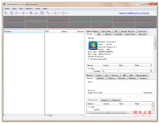The width and height of the screenshot is (159, 123).
Task: Click the system panel vertical scrollbar thumb
Action: click(155, 44)
